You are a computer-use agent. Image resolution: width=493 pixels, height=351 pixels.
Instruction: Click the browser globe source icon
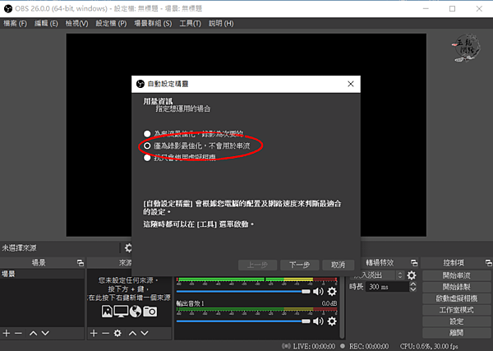(136, 312)
